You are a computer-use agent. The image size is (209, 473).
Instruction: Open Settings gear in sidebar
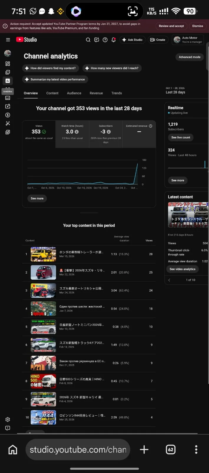(8, 419)
